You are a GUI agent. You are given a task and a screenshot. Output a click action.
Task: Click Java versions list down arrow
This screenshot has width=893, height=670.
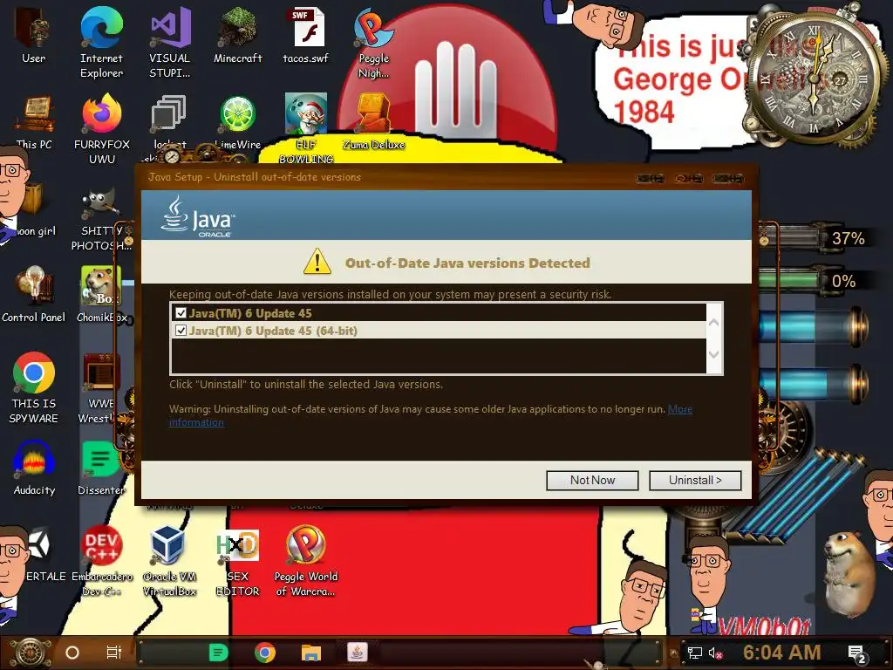[714, 354]
